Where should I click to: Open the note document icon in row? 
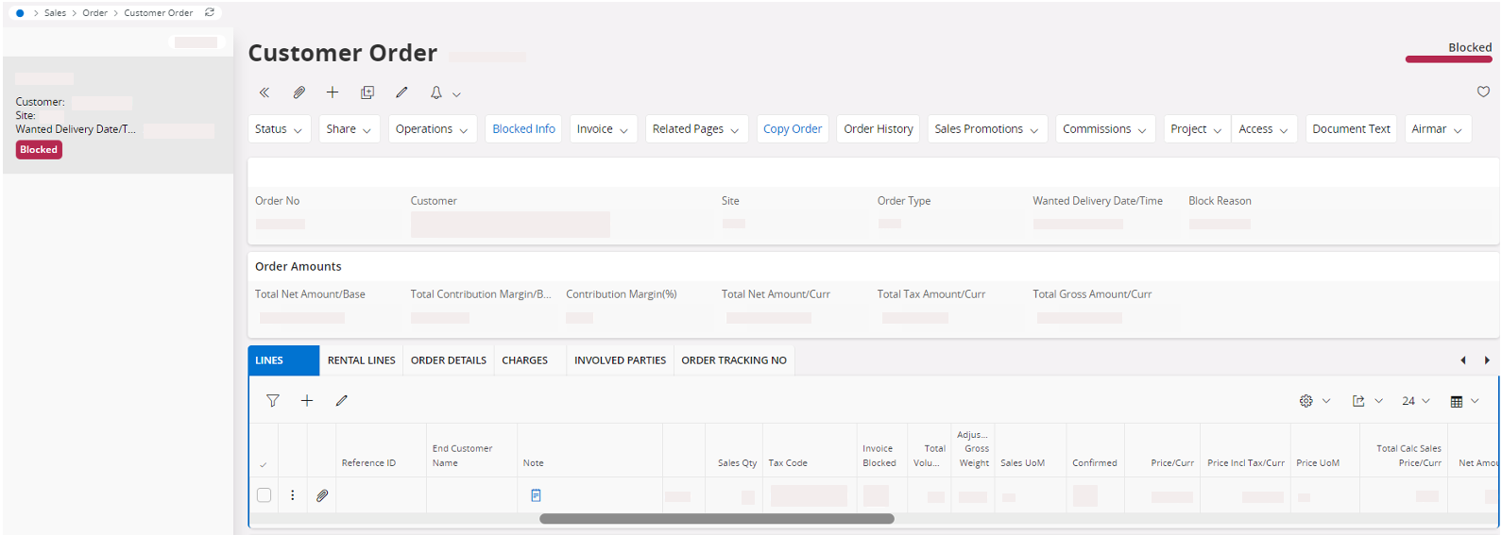pos(536,495)
